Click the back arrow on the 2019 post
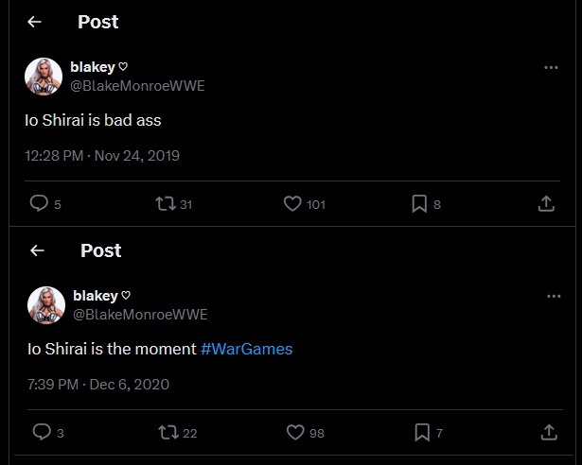The height and width of the screenshot is (465, 582). tap(34, 22)
